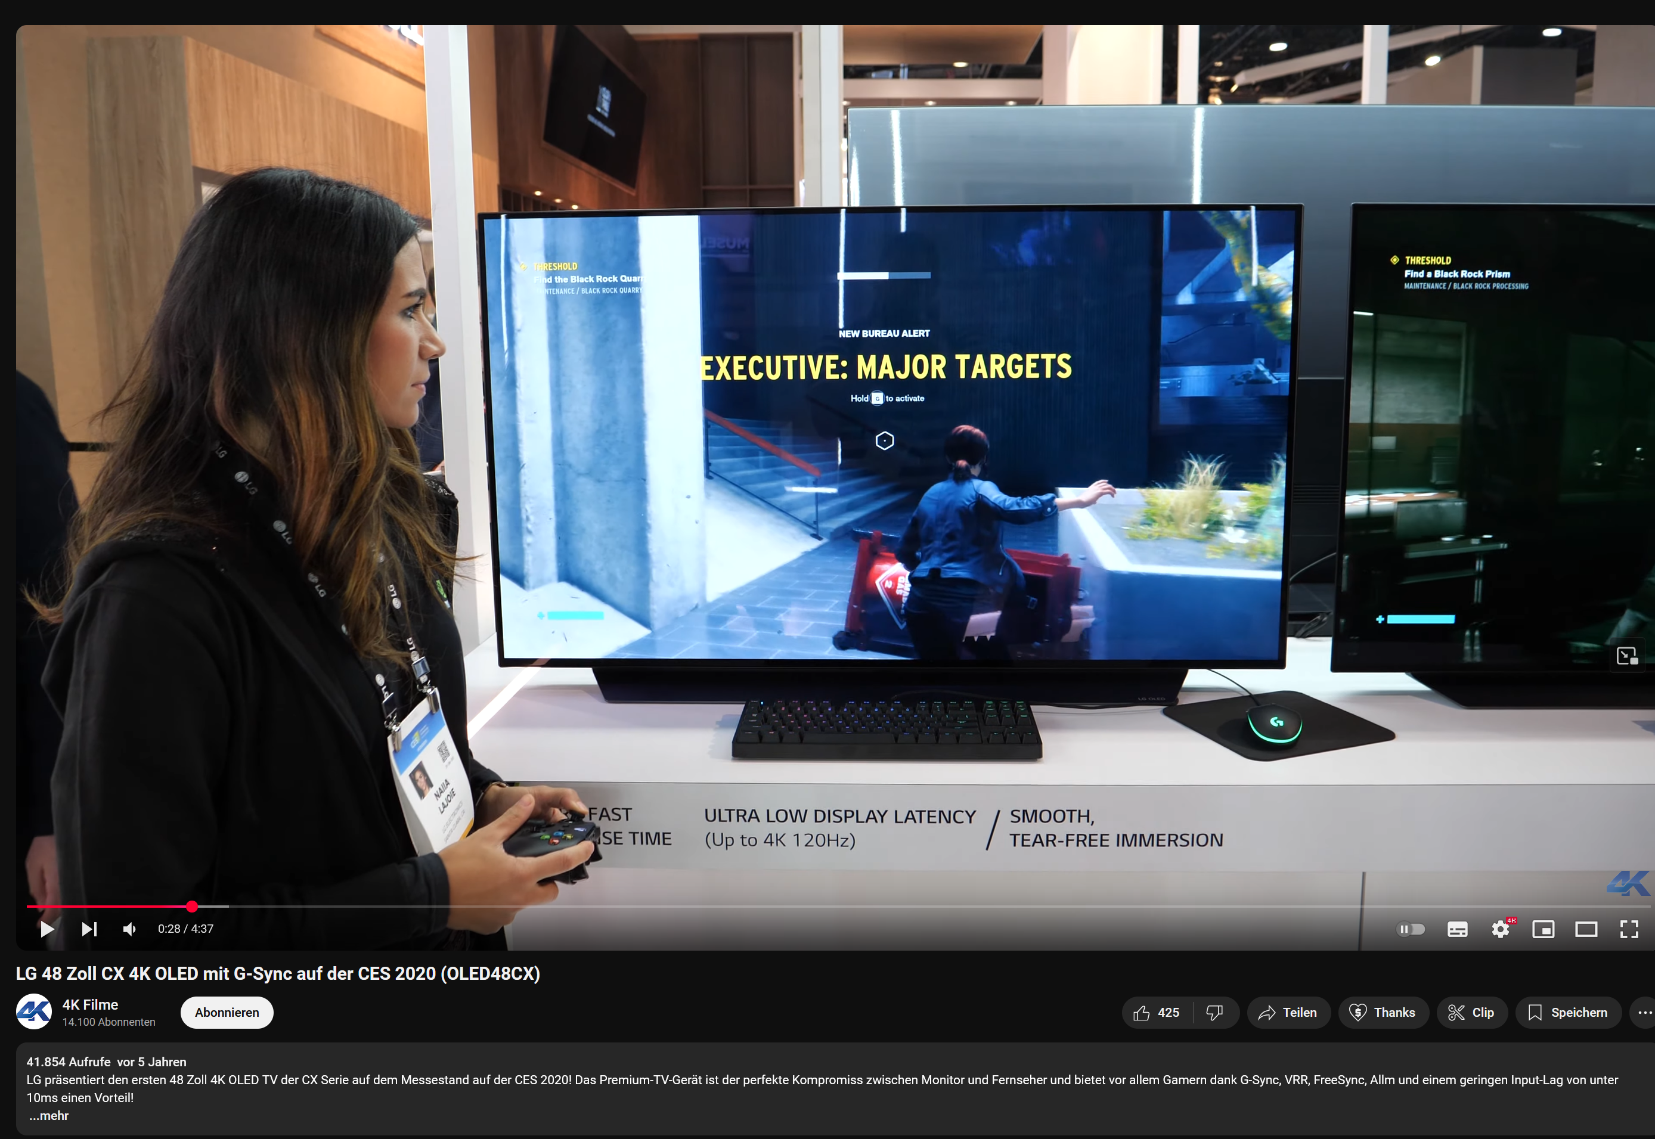Mute the video volume
This screenshot has height=1139, width=1655.
pyautogui.click(x=130, y=929)
